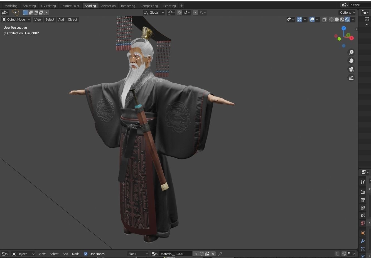Viewport: 371px width, 258px height.
Task: Open the Node menu in node editor
Action: pyautogui.click(x=76, y=254)
